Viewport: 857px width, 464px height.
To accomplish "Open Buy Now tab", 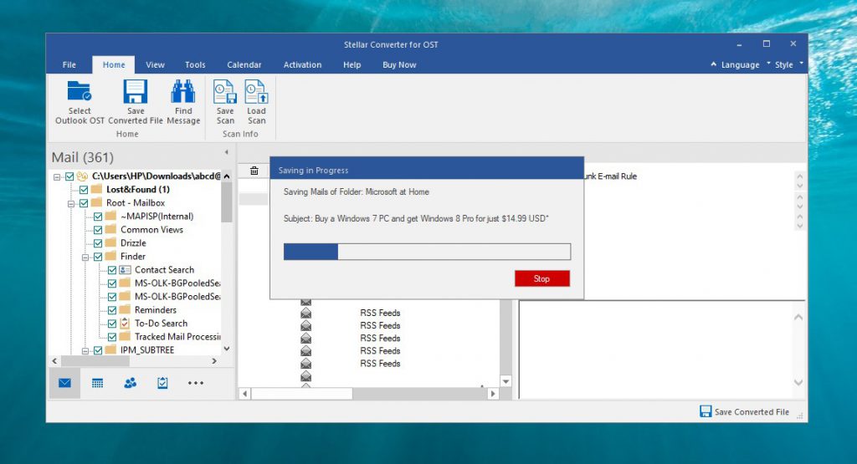I will [399, 64].
